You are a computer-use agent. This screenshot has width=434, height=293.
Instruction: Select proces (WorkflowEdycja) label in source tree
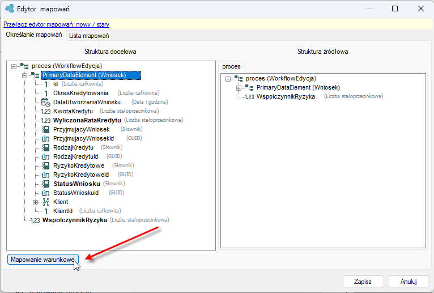[x=281, y=78]
